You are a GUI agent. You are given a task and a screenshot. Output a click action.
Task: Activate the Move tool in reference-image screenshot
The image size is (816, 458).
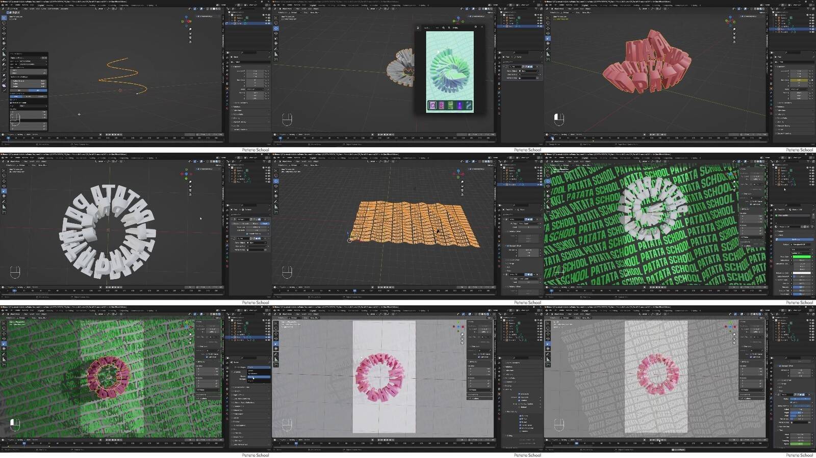276,29
